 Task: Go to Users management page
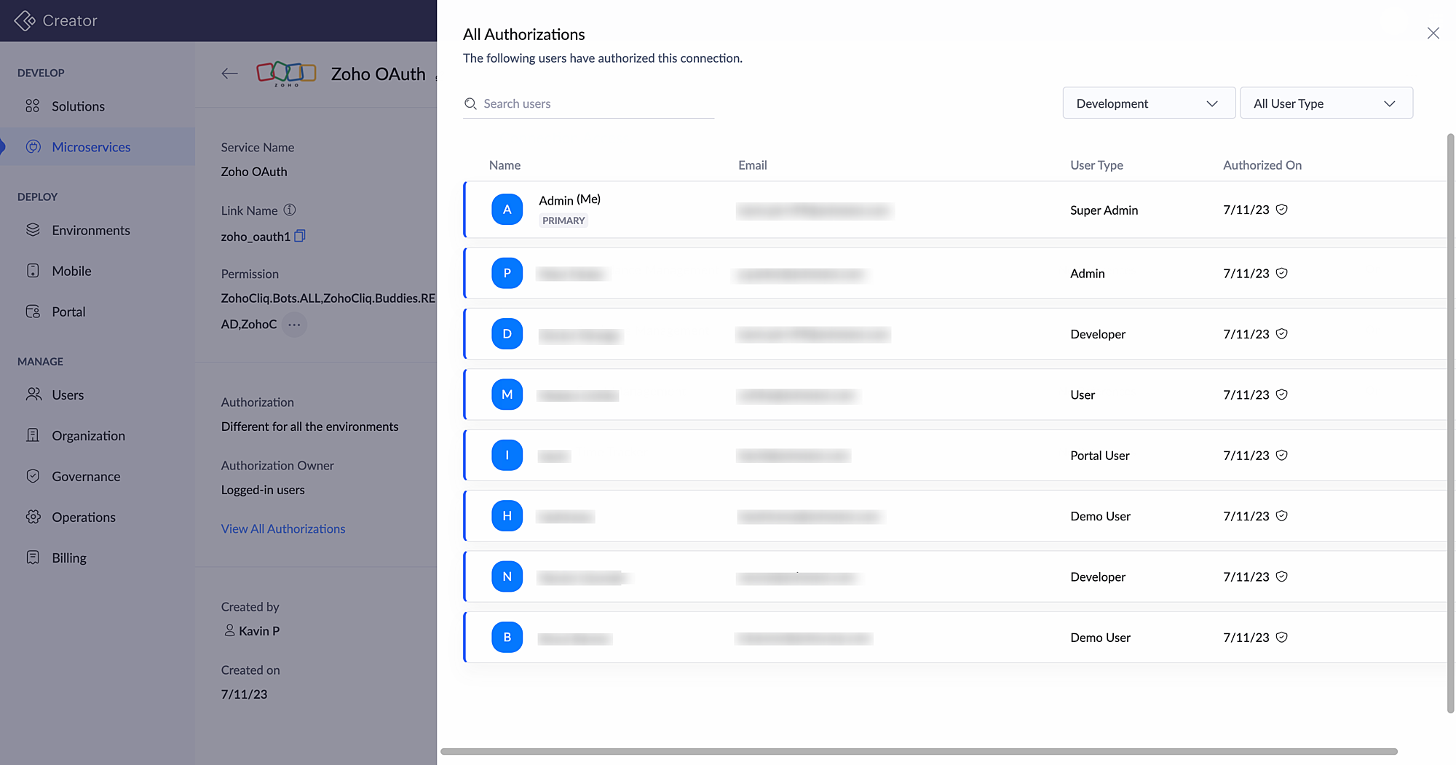point(67,395)
